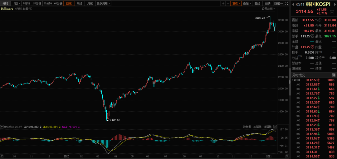Select last tick row 3114.55 with 933

coord(314,156)
